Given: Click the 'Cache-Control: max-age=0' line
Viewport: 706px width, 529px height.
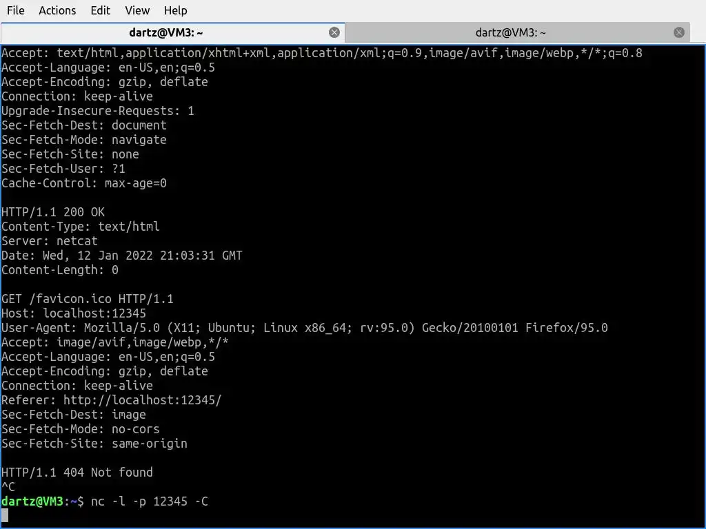Looking at the screenshot, I should [84, 183].
